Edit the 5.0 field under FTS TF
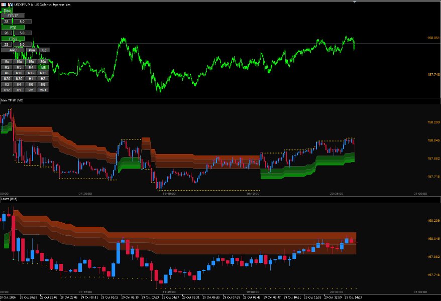441x301 pixels. pos(22,22)
